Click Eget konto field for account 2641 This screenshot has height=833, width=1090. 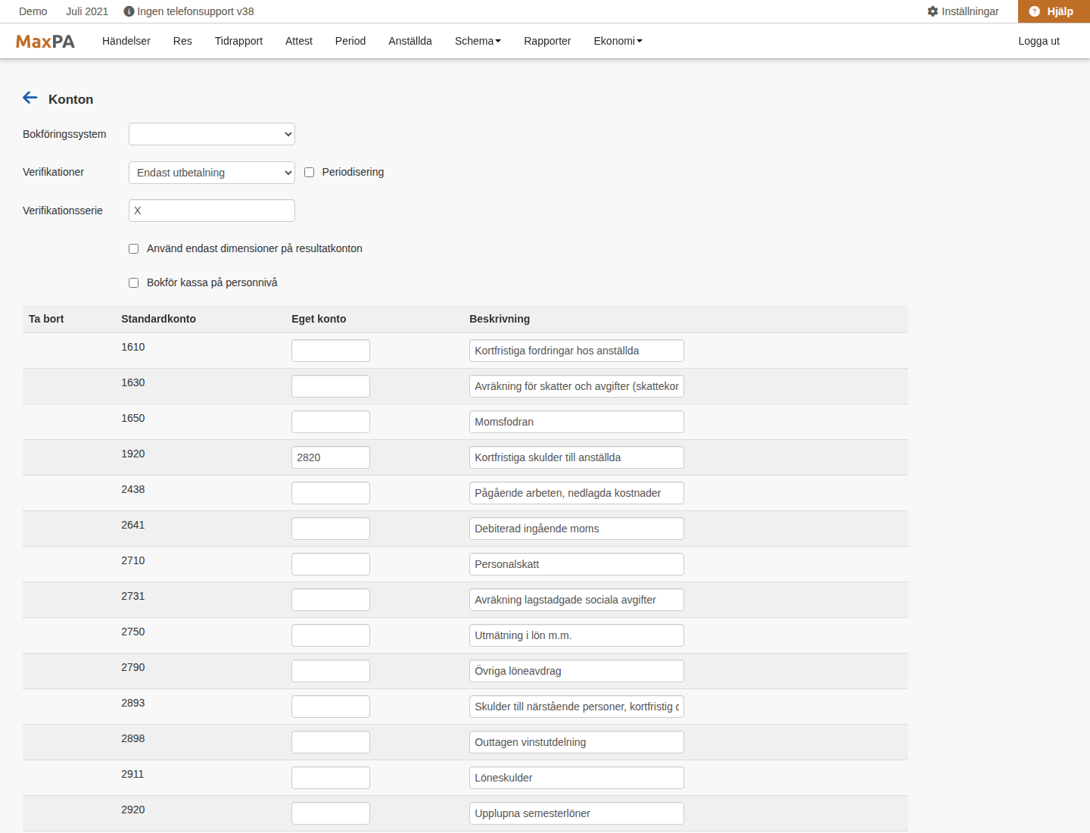331,529
